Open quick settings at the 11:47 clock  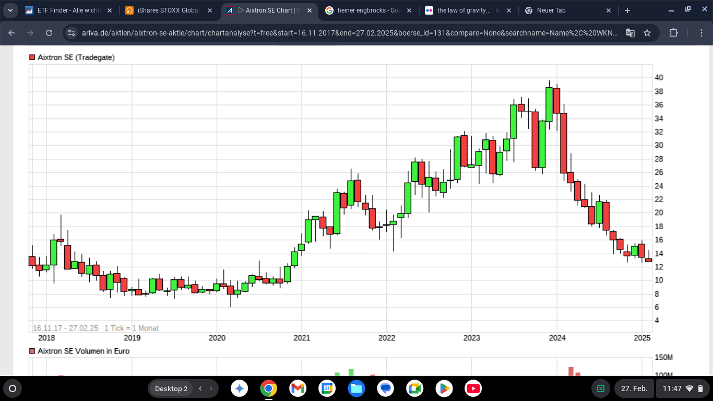pos(683,388)
